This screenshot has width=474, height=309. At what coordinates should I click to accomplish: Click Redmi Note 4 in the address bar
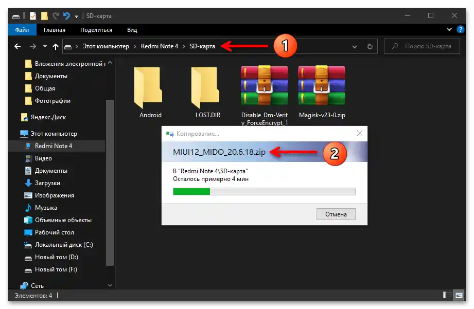tap(160, 46)
